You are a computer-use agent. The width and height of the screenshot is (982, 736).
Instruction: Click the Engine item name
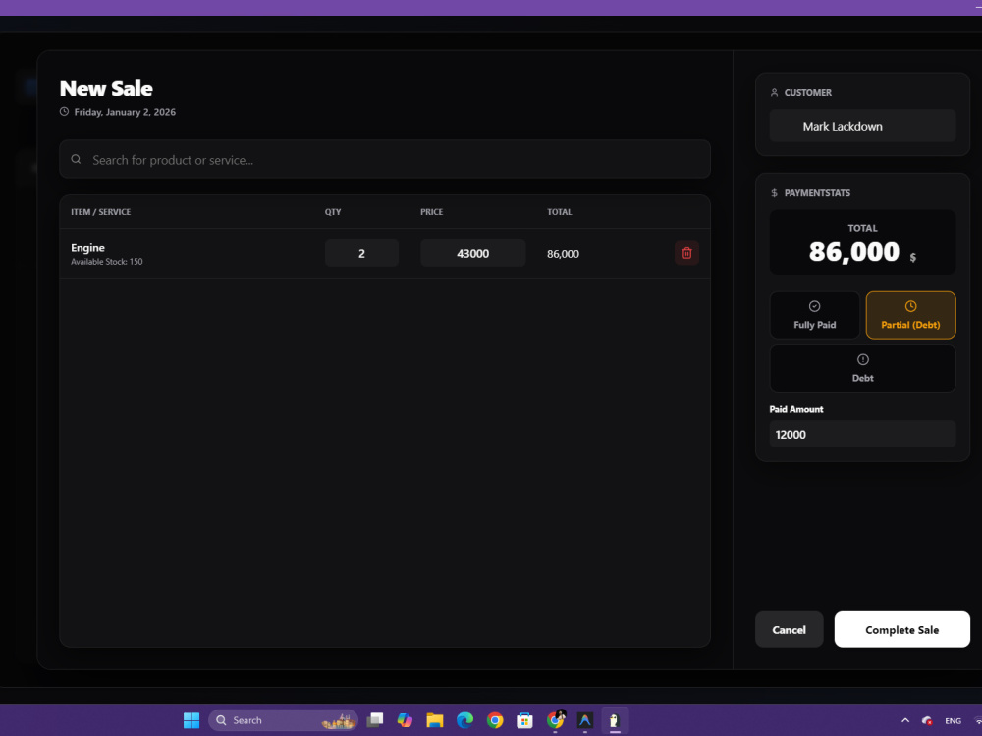pos(87,248)
